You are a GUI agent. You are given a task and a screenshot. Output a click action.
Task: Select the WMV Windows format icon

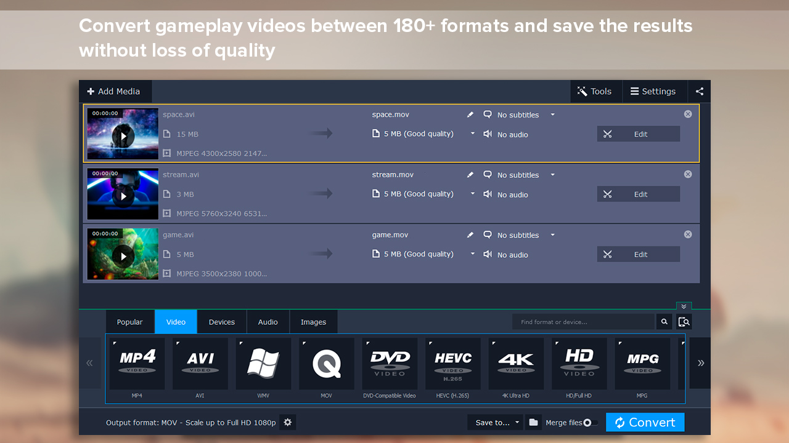[x=263, y=364]
